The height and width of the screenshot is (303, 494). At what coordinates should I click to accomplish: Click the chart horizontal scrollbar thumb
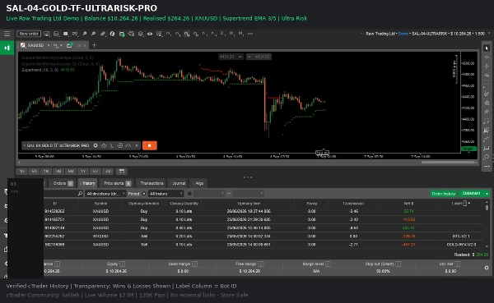[448, 163]
